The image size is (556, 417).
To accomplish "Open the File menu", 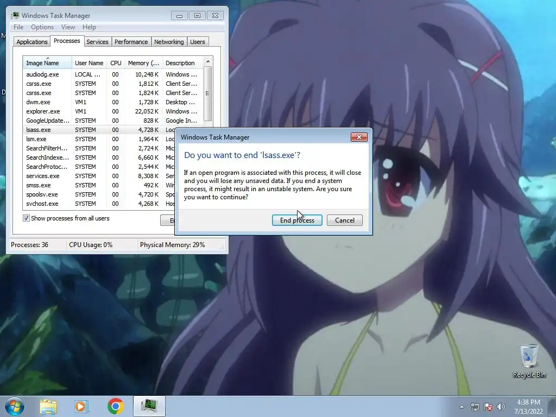I will point(18,27).
